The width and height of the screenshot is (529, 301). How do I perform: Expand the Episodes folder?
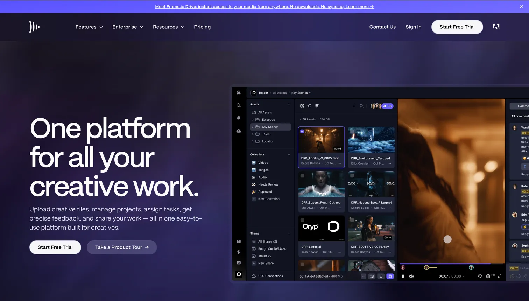pos(253,120)
